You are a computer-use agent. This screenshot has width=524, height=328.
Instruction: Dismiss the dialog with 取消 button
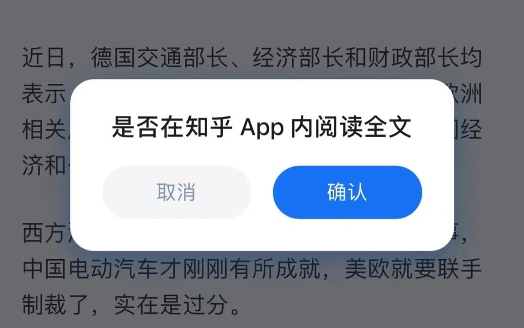pyautogui.click(x=177, y=192)
